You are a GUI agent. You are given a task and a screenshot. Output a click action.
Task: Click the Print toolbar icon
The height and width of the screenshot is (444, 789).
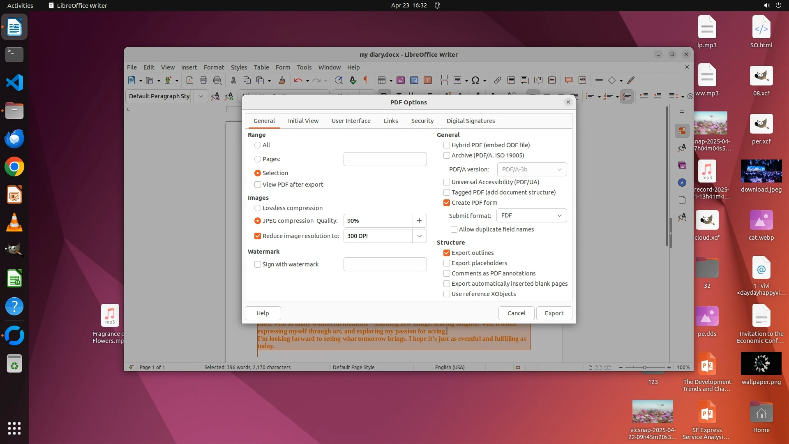tap(203, 81)
